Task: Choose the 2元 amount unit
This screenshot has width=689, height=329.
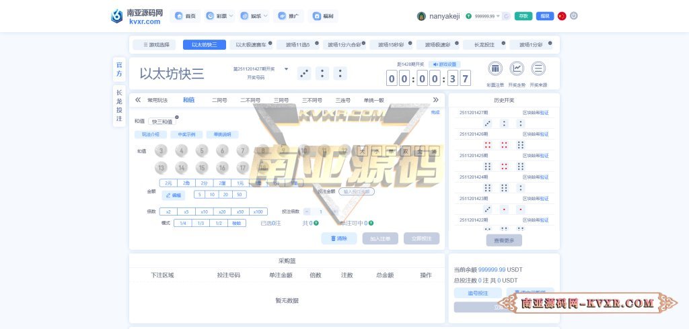Action: tap(168, 183)
